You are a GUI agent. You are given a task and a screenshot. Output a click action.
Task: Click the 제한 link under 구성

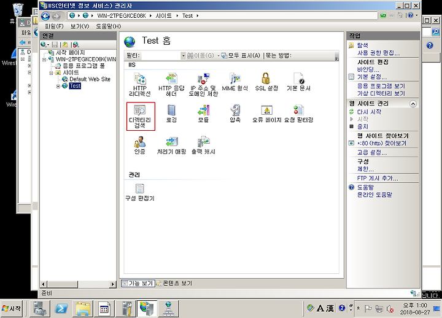click(365, 169)
